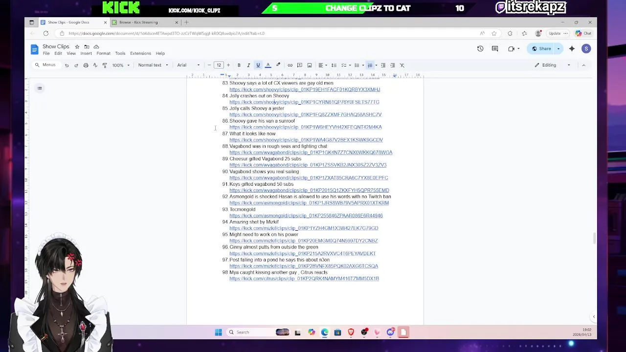Click the Print icon
626x352 pixels.
(86, 65)
